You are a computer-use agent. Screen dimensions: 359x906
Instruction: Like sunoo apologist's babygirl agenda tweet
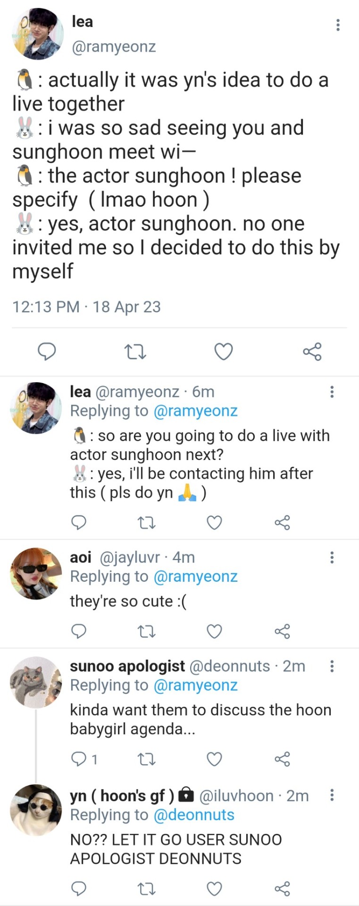(x=214, y=759)
